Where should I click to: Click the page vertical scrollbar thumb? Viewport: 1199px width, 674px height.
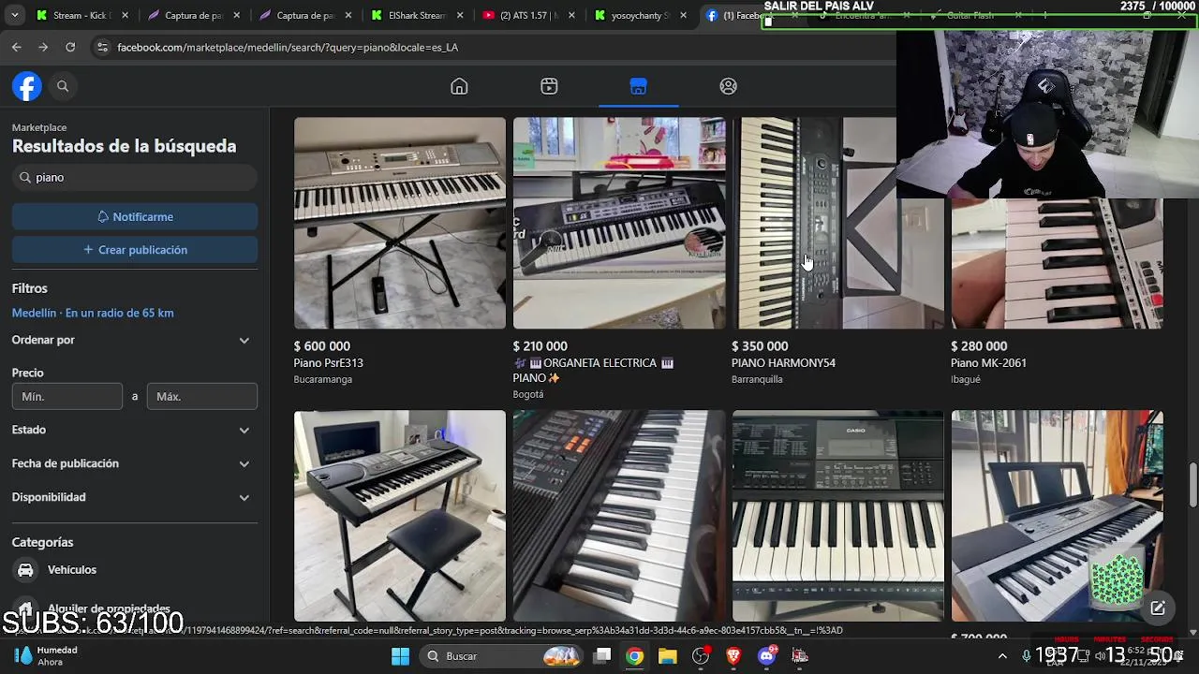tap(1192, 484)
